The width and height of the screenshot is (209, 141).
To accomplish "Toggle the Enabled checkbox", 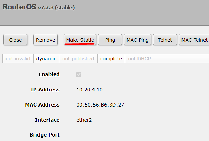I will 79,74.
